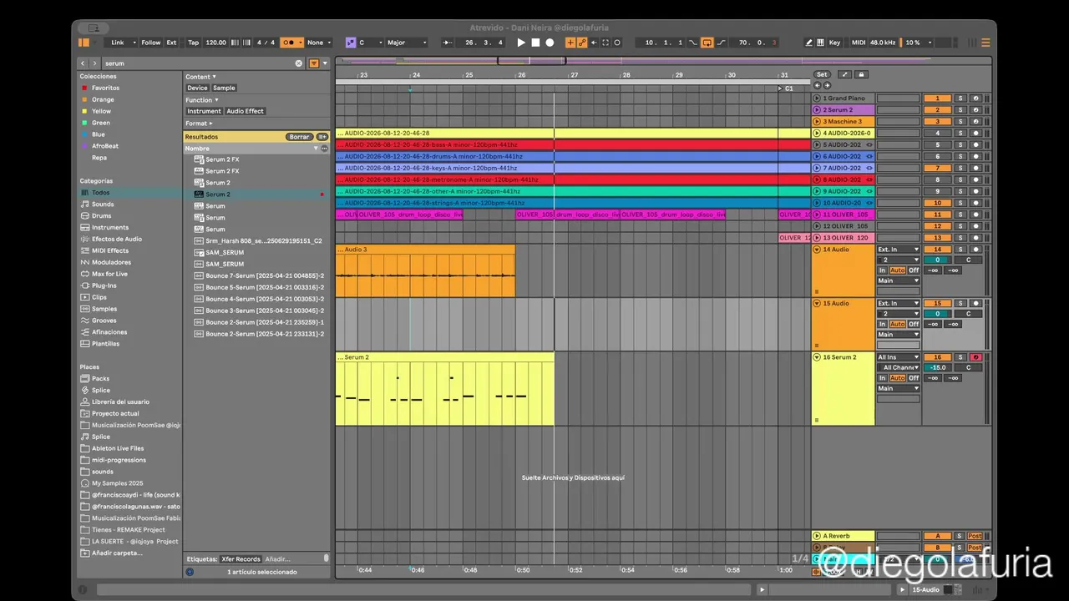The height and width of the screenshot is (601, 1069).
Task: Collapse the Function filter group
Action: pos(202,100)
